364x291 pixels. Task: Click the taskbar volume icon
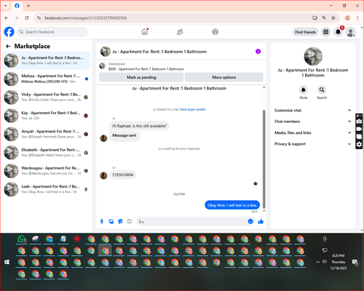[324, 262]
